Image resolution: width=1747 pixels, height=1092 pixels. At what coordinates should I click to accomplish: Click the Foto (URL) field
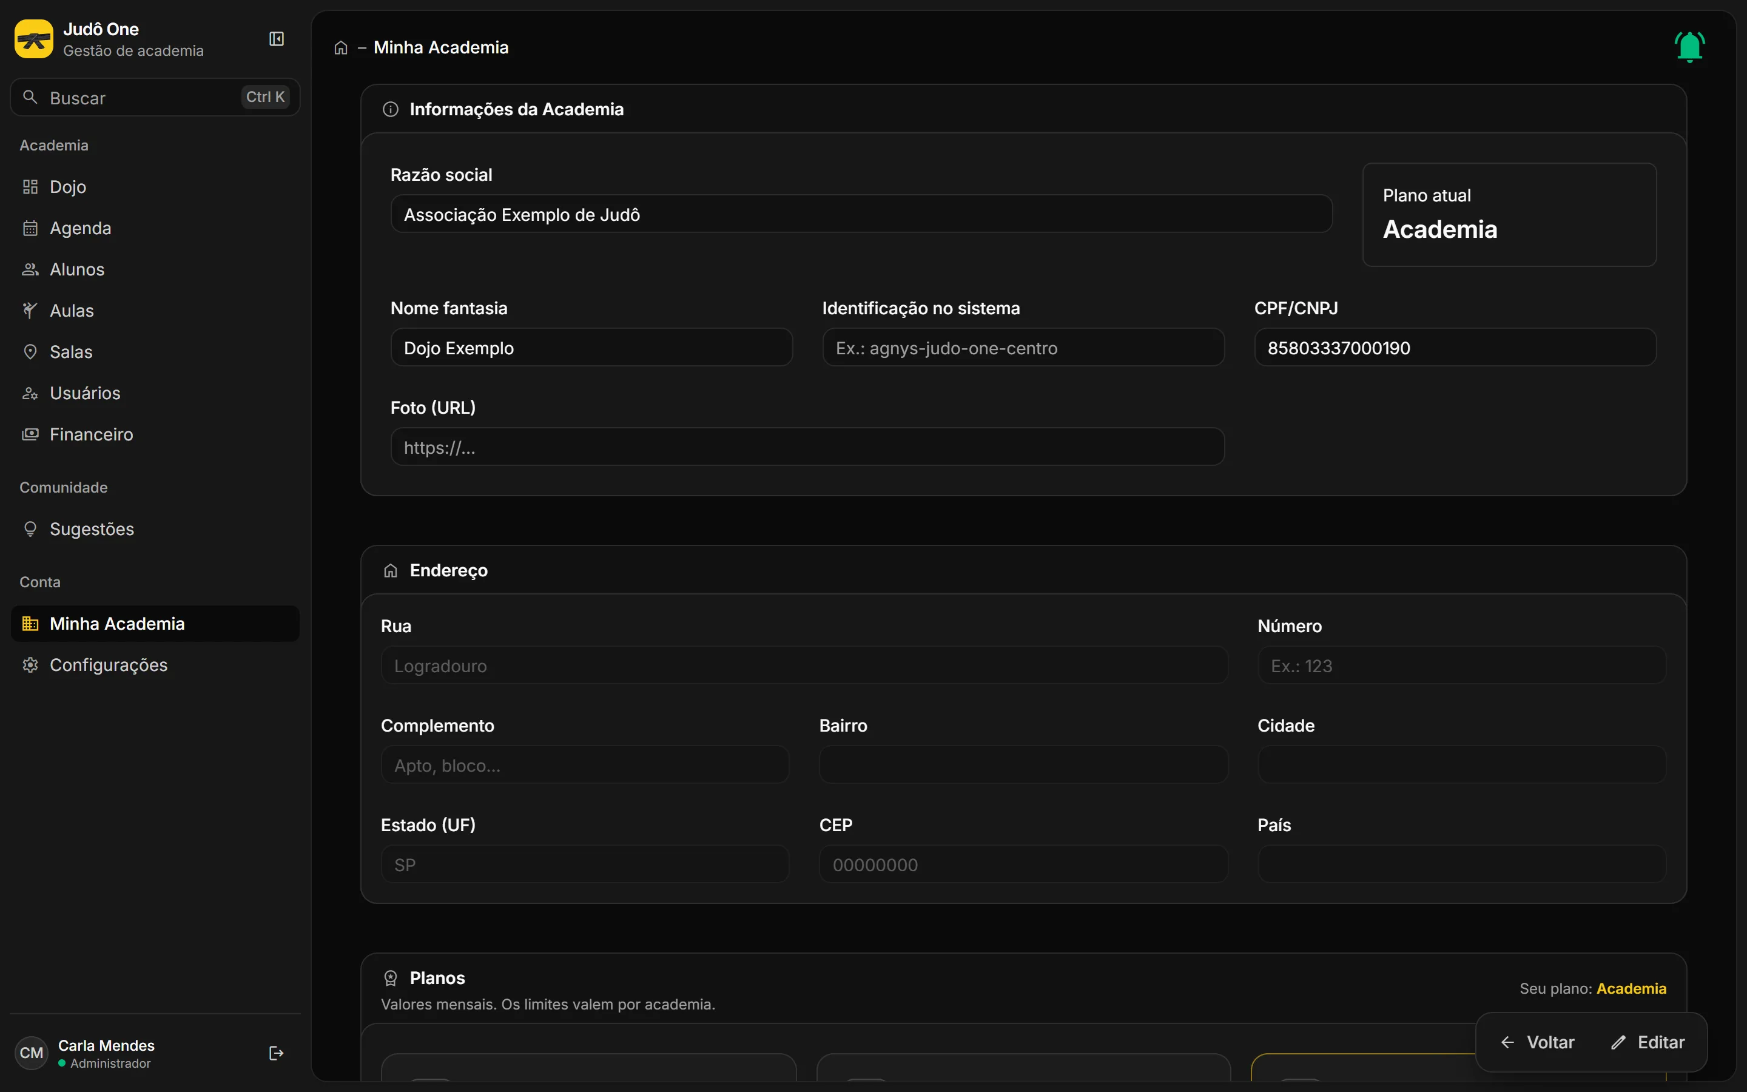point(807,447)
